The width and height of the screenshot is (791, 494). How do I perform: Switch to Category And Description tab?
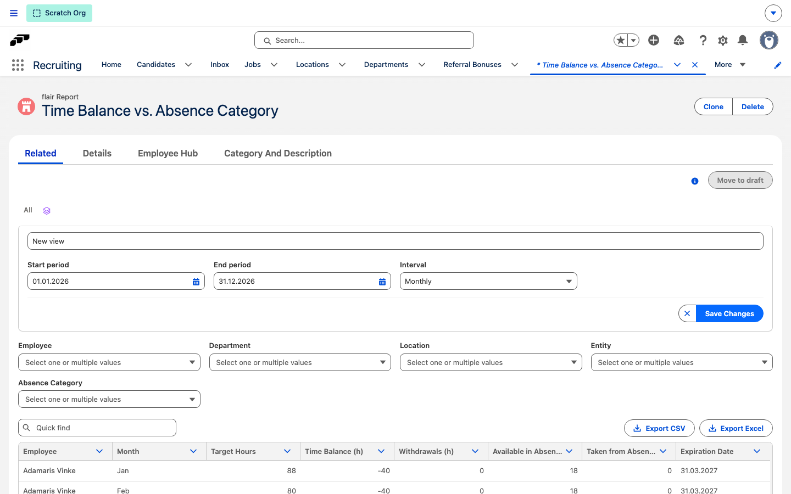coord(278,154)
